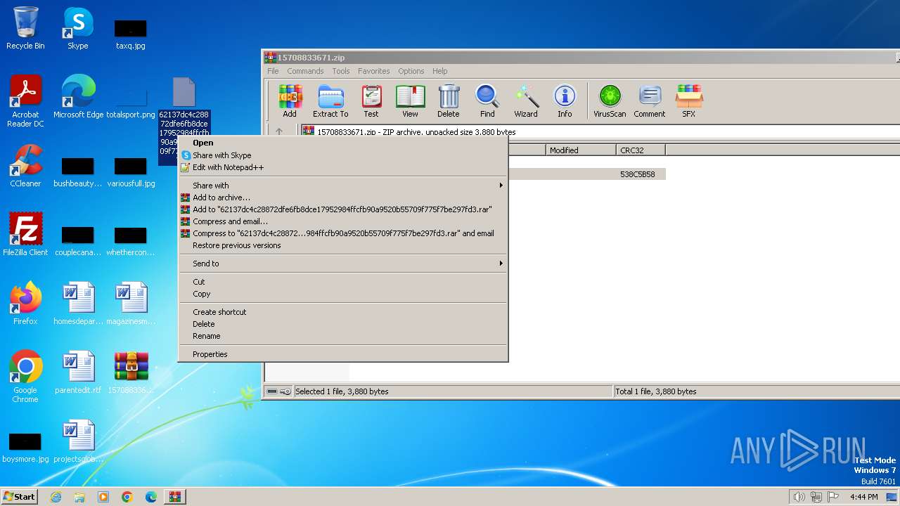Open Windows Explorer folder on taskbar
Viewport: 900px width, 506px height.
(x=79, y=497)
